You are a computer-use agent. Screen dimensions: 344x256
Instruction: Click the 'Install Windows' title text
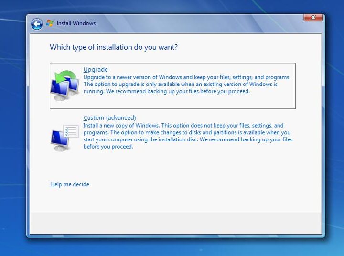[x=76, y=23]
